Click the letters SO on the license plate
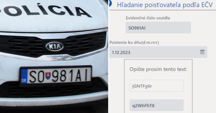 [x=37, y=76]
